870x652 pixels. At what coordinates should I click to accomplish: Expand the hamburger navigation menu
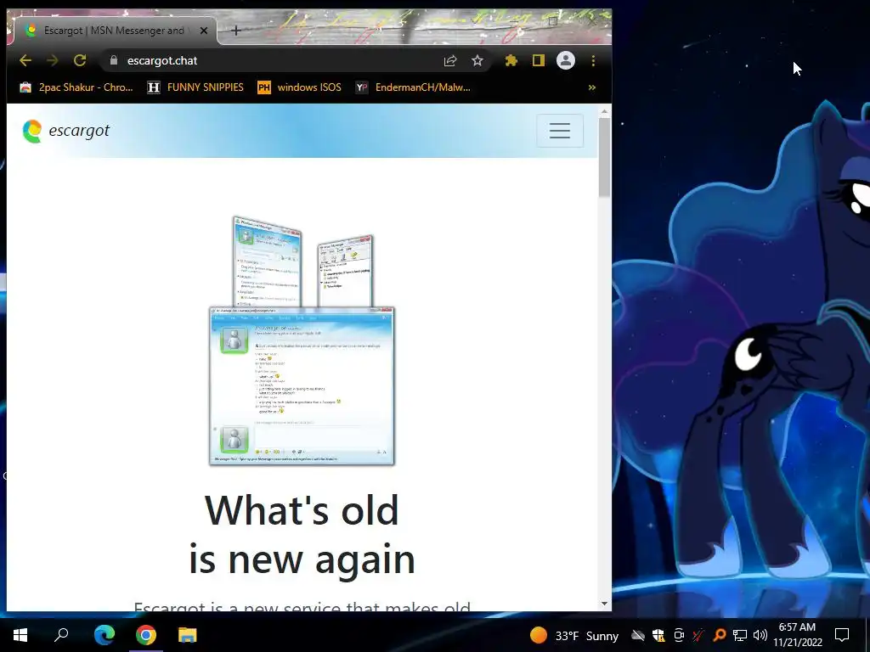pyautogui.click(x=560, y=131)
